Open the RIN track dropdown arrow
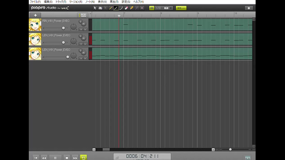 point(85,29)
